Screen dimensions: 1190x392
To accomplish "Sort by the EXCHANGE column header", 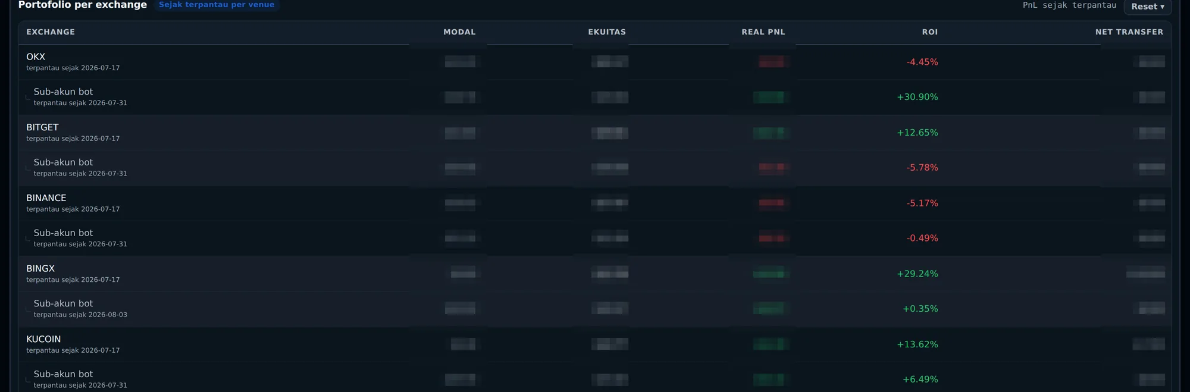I will (x=51, y=32).
